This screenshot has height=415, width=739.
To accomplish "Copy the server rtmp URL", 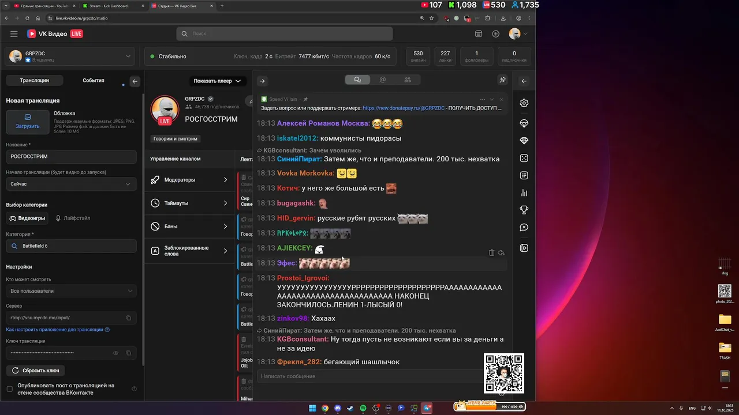I will pyautogui.click(x=129, y=318).
